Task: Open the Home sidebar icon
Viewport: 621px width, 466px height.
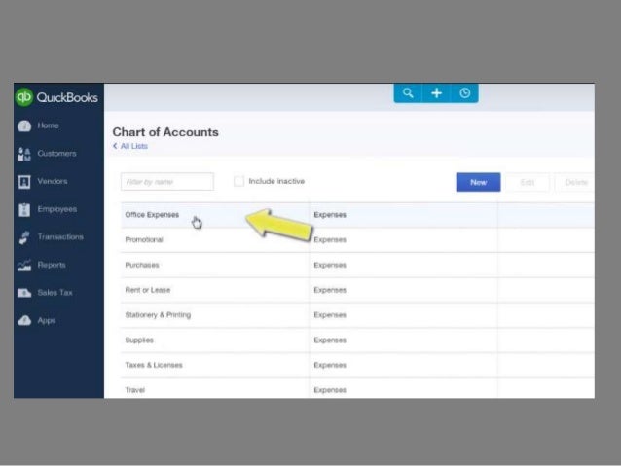Action: click(x=24, y=125)
